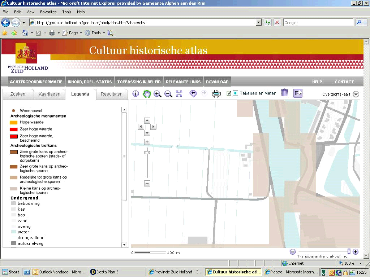Open RELEVANTE LINKS page
Screen dimensions: 370x277
(x=183, y=82)
